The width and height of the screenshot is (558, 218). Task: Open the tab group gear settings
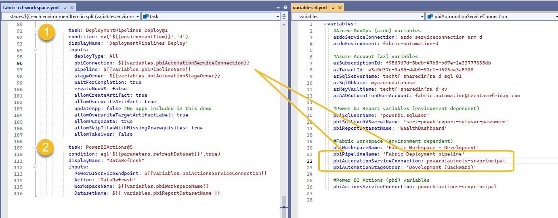point(285,8)
